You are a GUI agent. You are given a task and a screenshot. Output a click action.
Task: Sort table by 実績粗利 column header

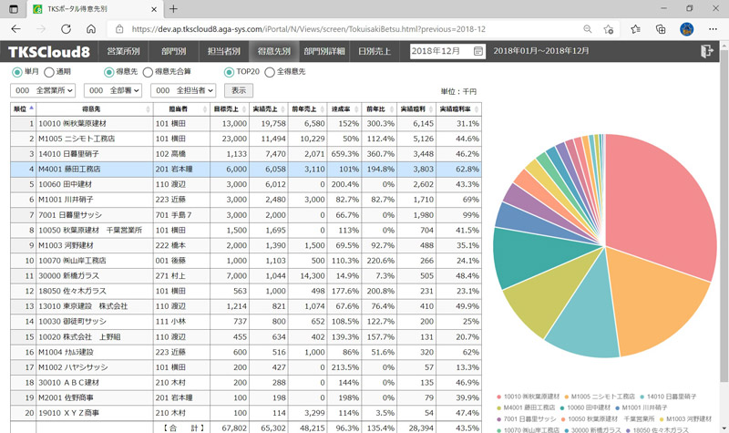click(416, 108)
